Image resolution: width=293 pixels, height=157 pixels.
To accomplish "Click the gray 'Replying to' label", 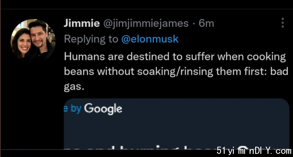I will (x=91, y=39).
